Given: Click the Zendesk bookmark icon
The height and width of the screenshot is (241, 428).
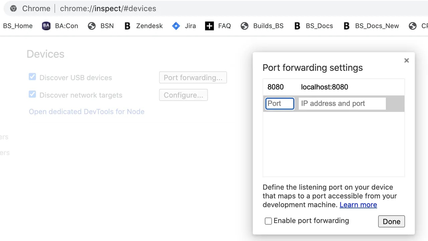Looking at the screenshot, I should click(127, 26).
